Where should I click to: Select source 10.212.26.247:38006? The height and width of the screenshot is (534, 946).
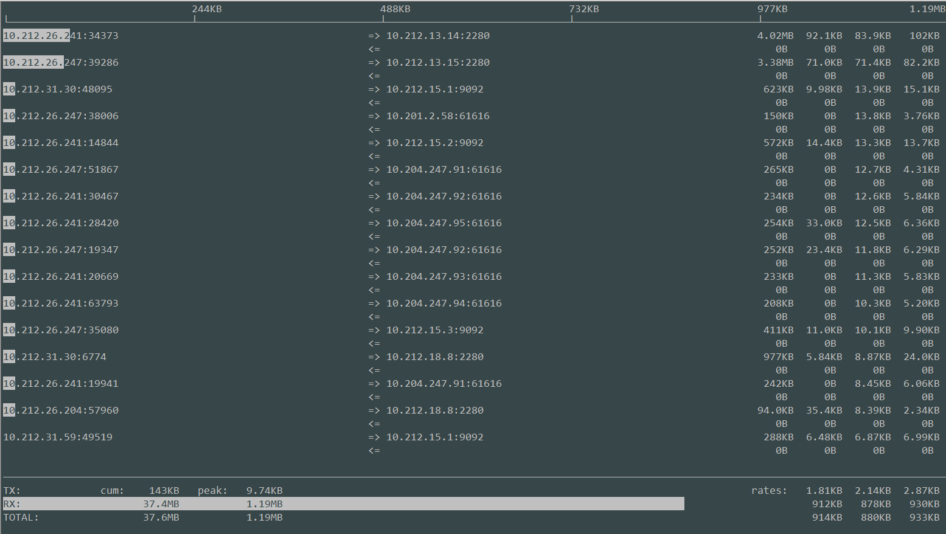coord(61,116)
